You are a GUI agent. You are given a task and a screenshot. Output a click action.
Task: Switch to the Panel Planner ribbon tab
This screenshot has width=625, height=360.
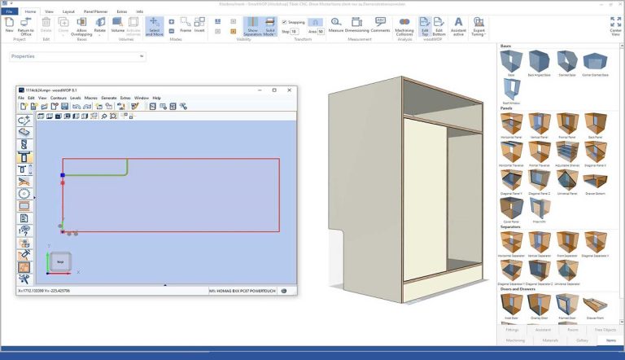click(x=96, y=12)
